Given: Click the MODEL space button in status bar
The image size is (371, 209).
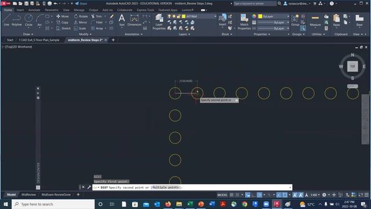Looking at the screenshot, I should [x=222, y=195].
